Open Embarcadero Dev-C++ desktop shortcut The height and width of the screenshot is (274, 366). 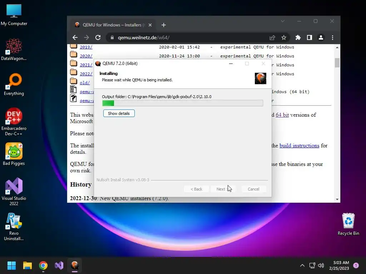(x=14, y=122)
